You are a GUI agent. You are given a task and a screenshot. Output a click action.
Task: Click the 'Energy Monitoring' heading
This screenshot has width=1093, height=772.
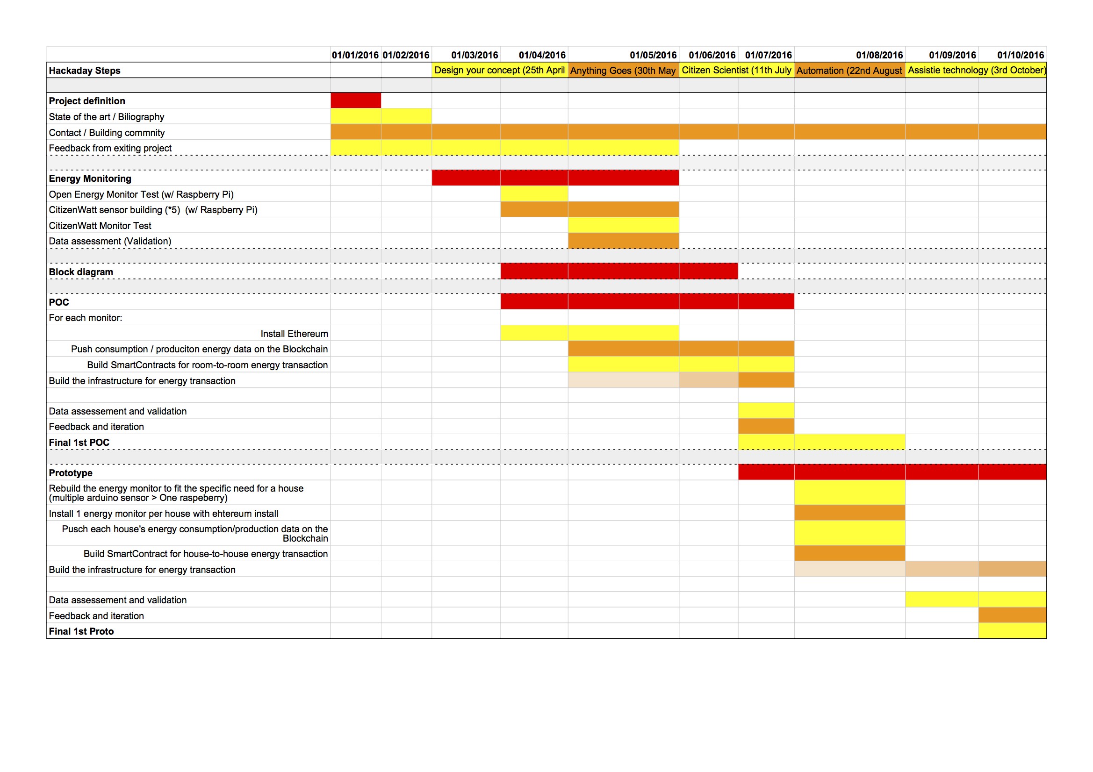[90, 179]
